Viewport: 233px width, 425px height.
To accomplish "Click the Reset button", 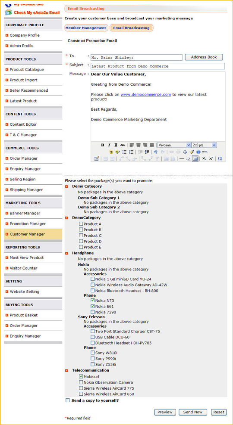I will click(x=219, y=412).
